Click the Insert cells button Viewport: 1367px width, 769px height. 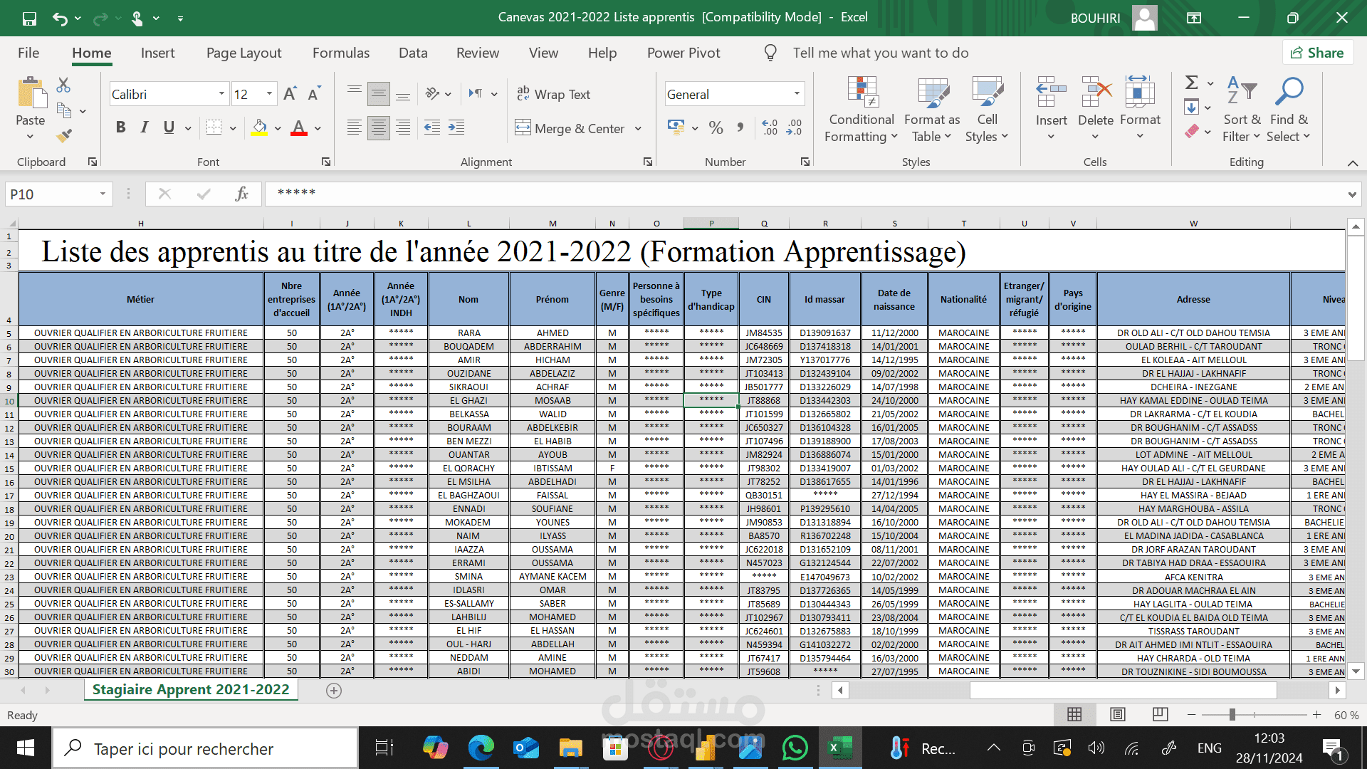tap(1052, 109)
